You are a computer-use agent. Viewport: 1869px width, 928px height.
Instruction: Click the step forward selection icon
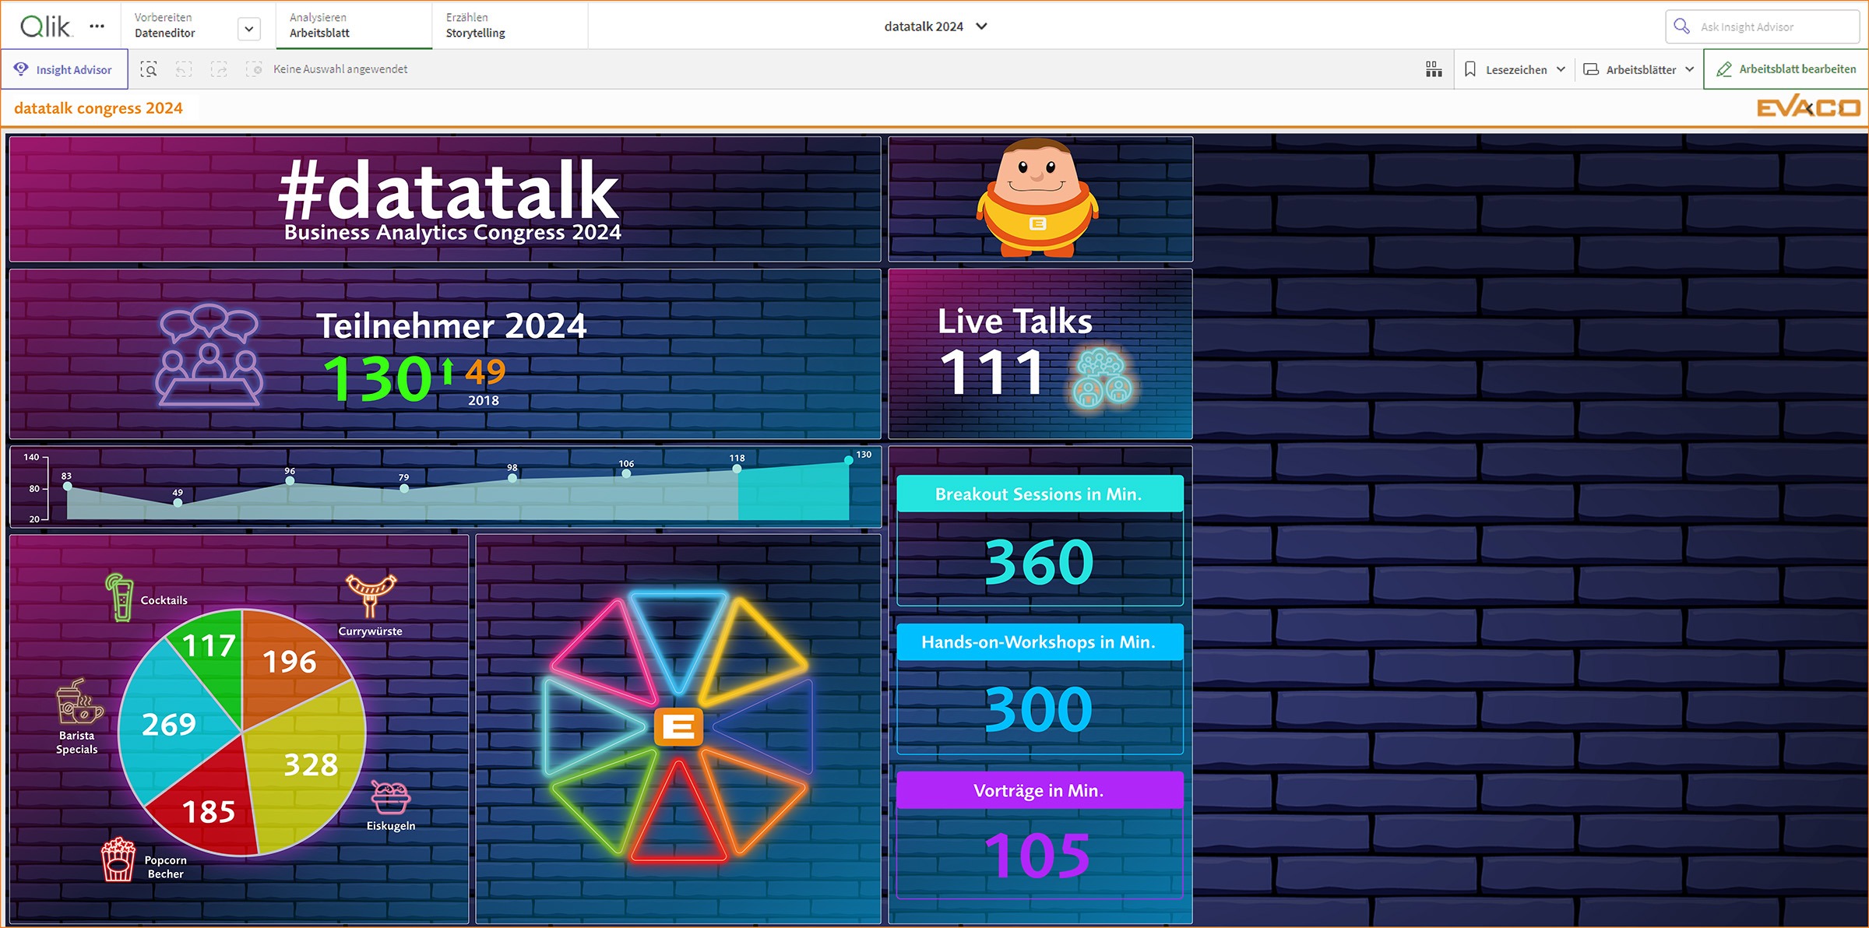[219, 69]
